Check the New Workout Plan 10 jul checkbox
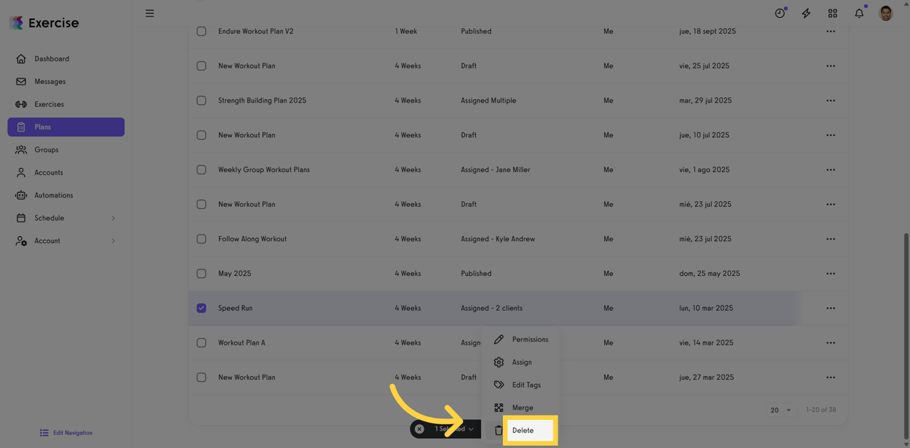The width and height of the screenshot is (910, 448). [x=201, y=135]
